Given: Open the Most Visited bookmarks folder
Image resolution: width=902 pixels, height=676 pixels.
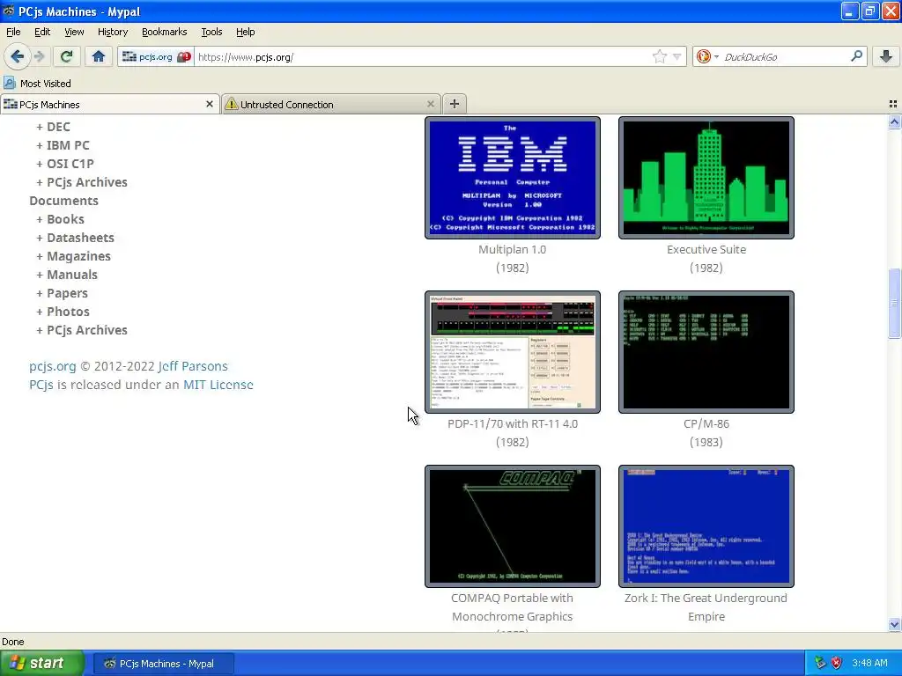Looking at the screenshot, I should tap(37, 84).
